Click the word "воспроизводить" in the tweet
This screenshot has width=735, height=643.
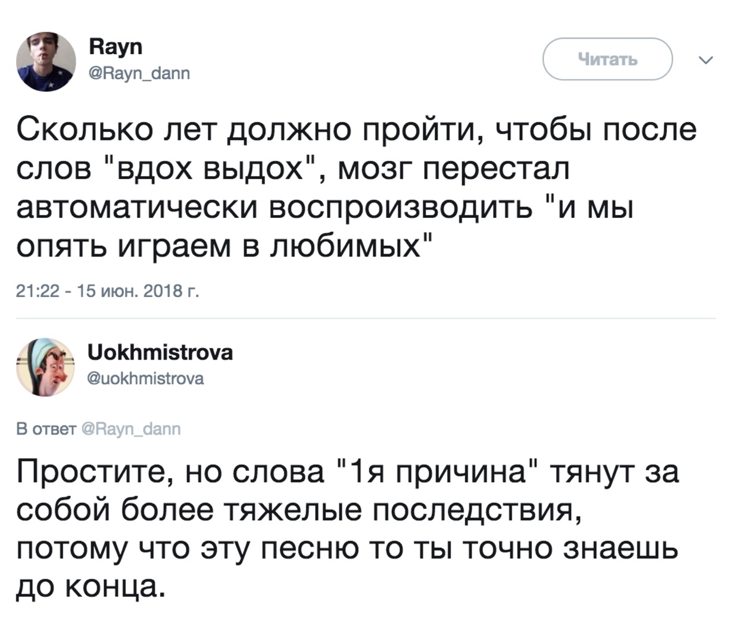[401, 207]
